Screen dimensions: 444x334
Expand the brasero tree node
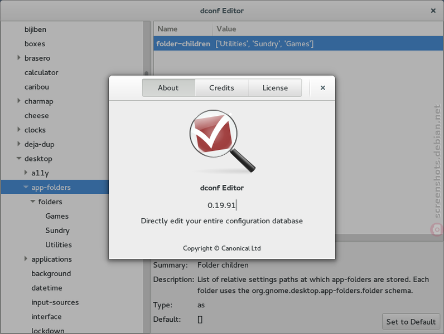click(x=19, y=58)
